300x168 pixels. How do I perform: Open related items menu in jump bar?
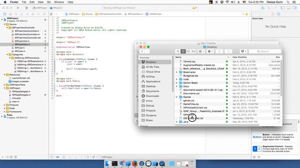pyautogui.click(x=51, y=14)
